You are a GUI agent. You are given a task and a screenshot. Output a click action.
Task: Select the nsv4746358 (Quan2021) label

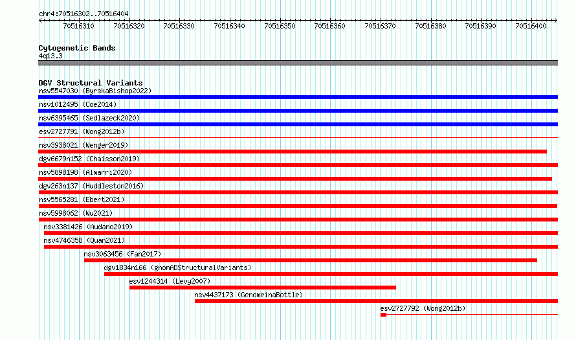(x=85, y=240)
